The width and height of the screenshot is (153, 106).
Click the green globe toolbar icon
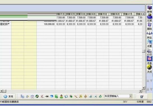coord(37,96)
